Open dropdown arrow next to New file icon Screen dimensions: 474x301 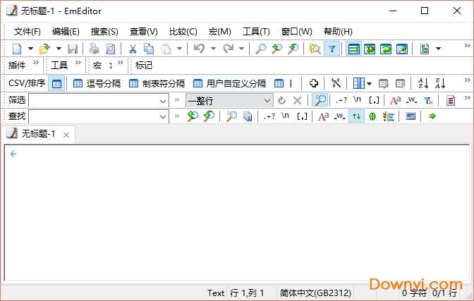(x=30, y=49)
